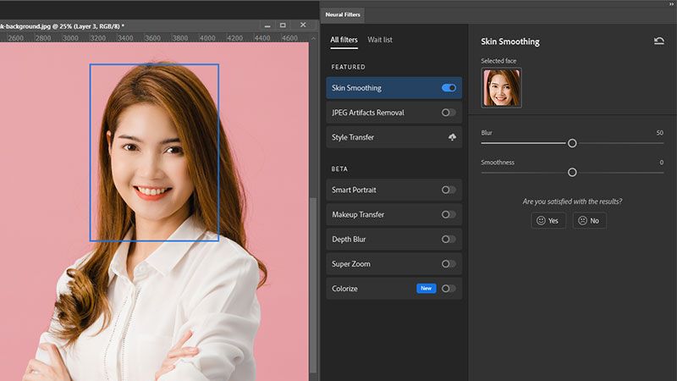677x381 pixels.
Task: Click Yes to confirm satisfaction
Action: click(x=548, y=220)
